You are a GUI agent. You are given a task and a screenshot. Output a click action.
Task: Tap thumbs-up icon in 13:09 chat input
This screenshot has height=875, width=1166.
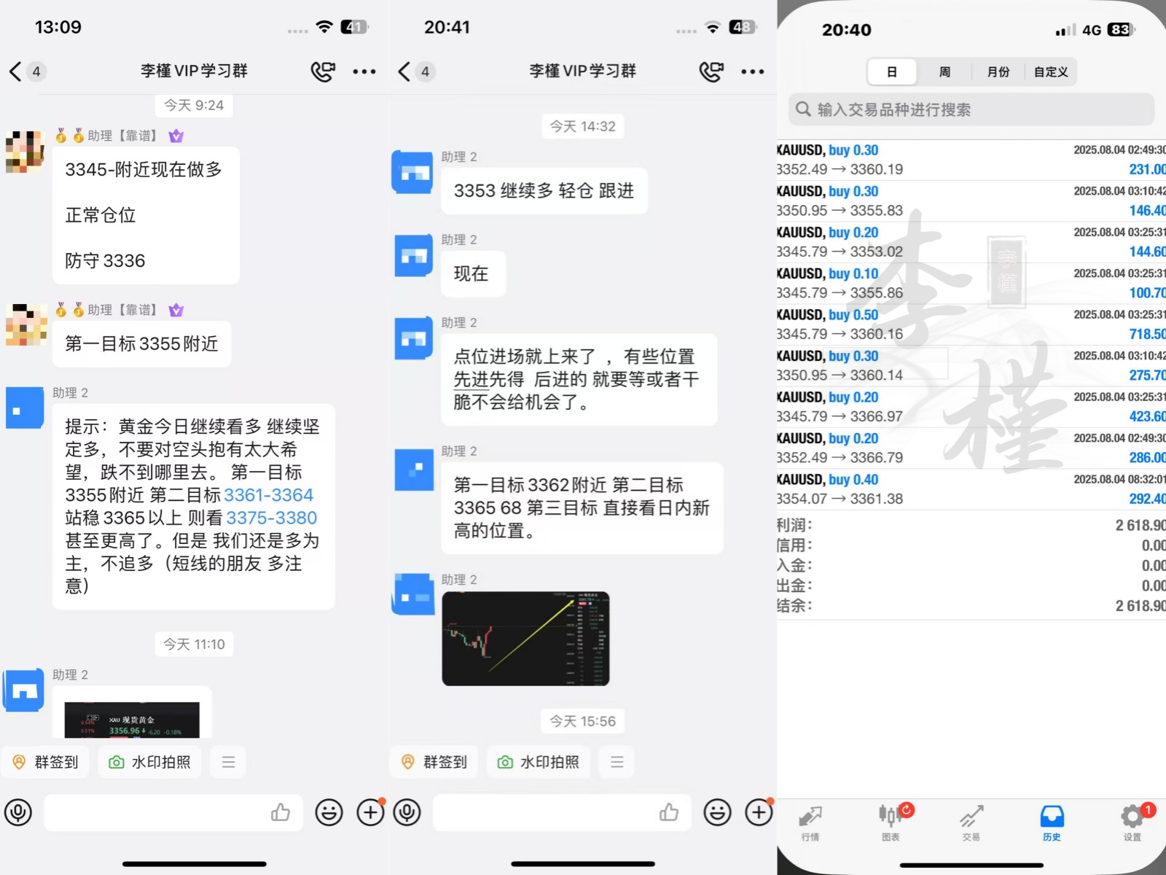(x=281, y=812)
